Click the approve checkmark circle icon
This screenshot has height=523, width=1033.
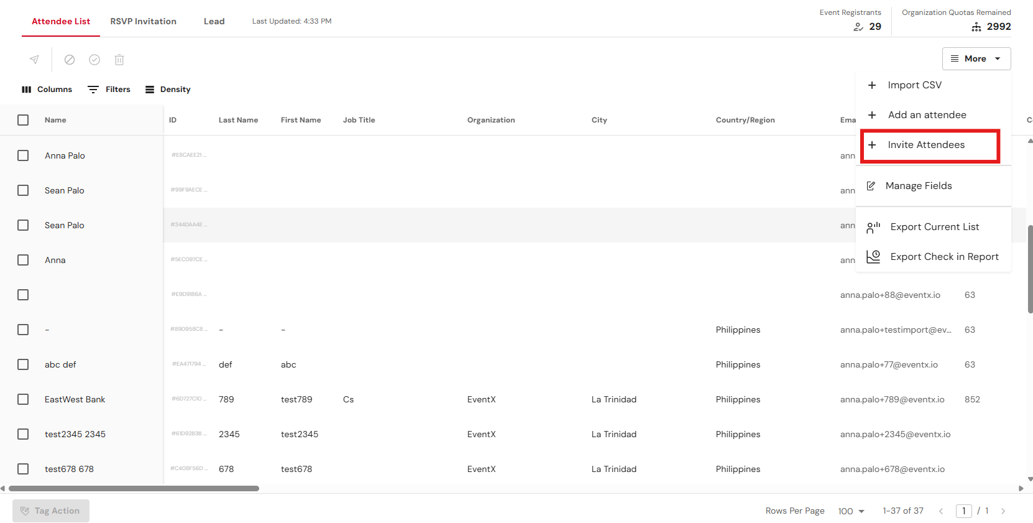[x=94, y=60]
